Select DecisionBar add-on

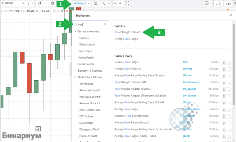click(86, 123)
